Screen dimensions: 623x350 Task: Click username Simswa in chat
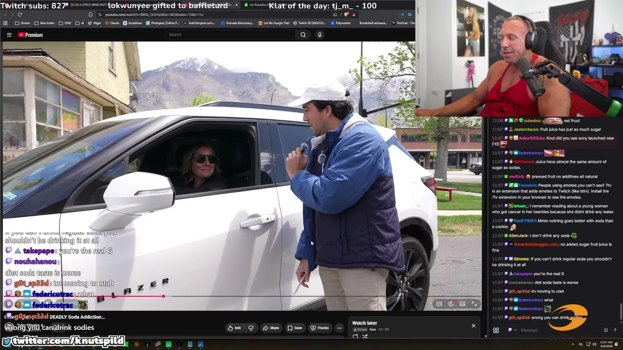point(521,259)
